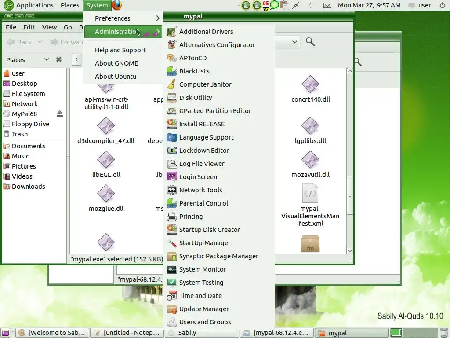450x338 pixels.
Task: Open Disk Utility
Action: pos(219,98)
